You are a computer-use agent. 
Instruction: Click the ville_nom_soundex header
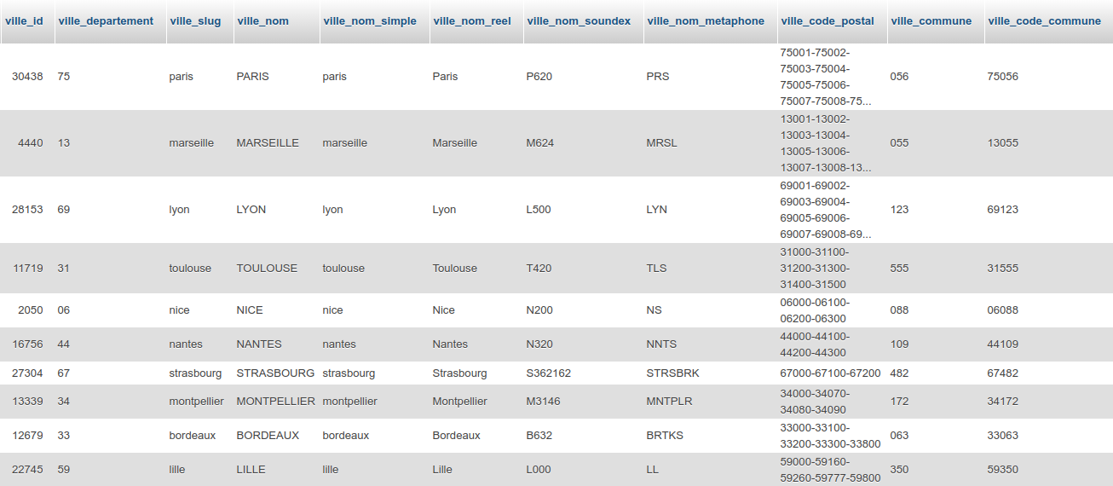[x=579, y=20]
